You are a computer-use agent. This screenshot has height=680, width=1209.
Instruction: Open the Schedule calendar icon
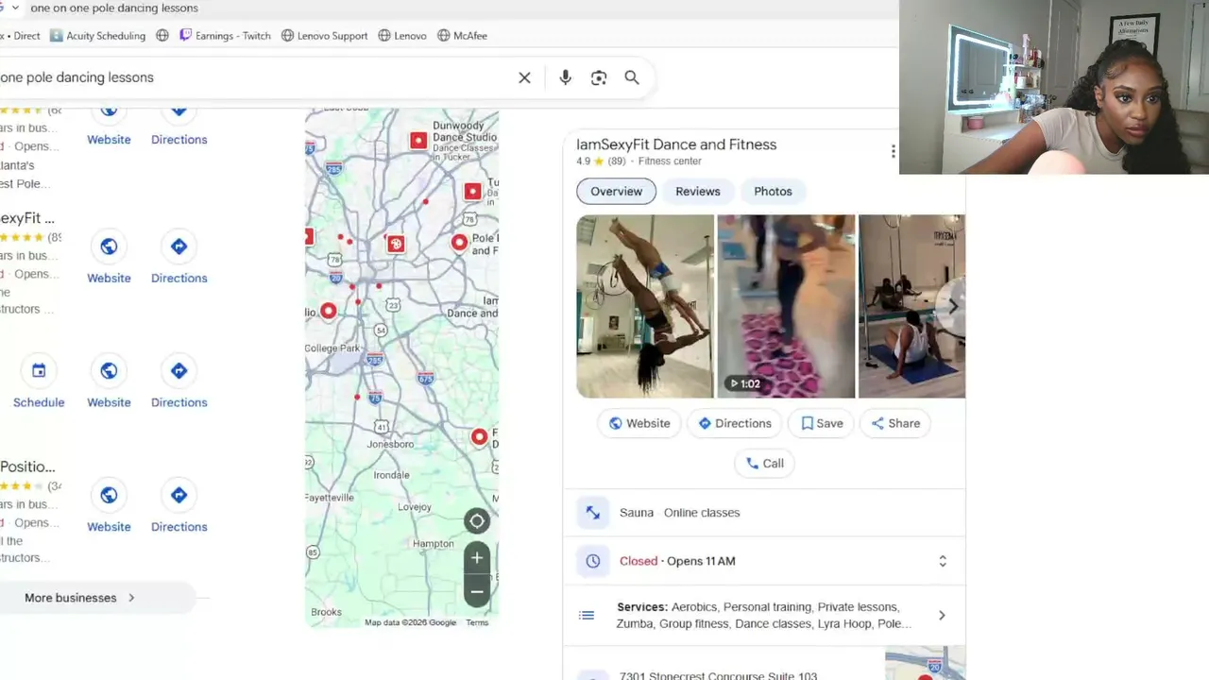(x=39, y=371)
